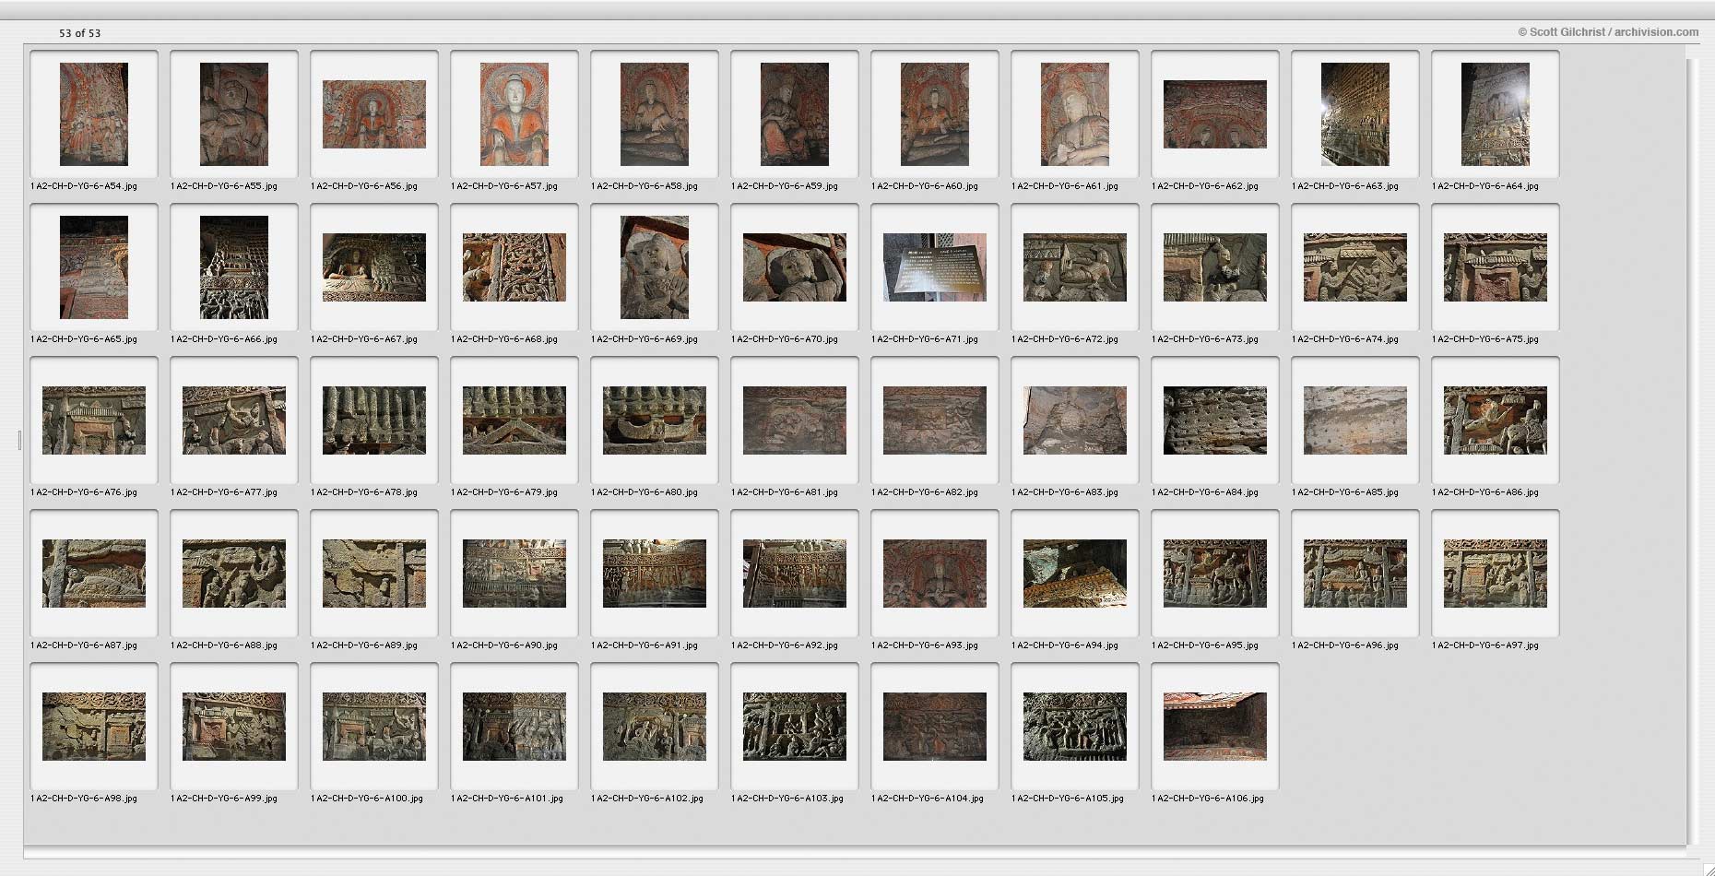Choose the Buddha thumbnail 1A2-CH-D-YG-6-A57.jpg
This screenshot has height=876, width=1715.
[x=514, y=114]
